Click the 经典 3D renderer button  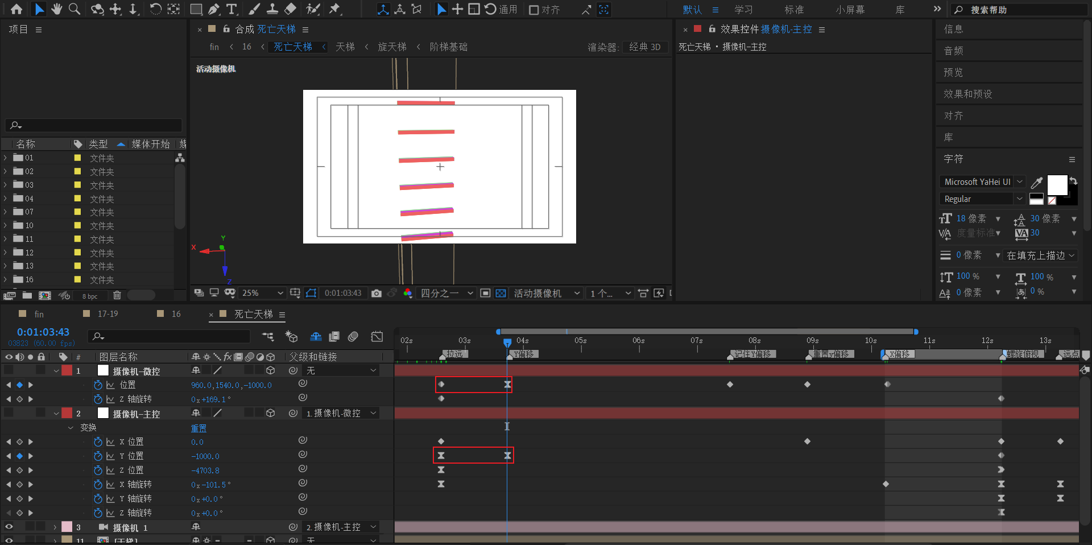644,47
